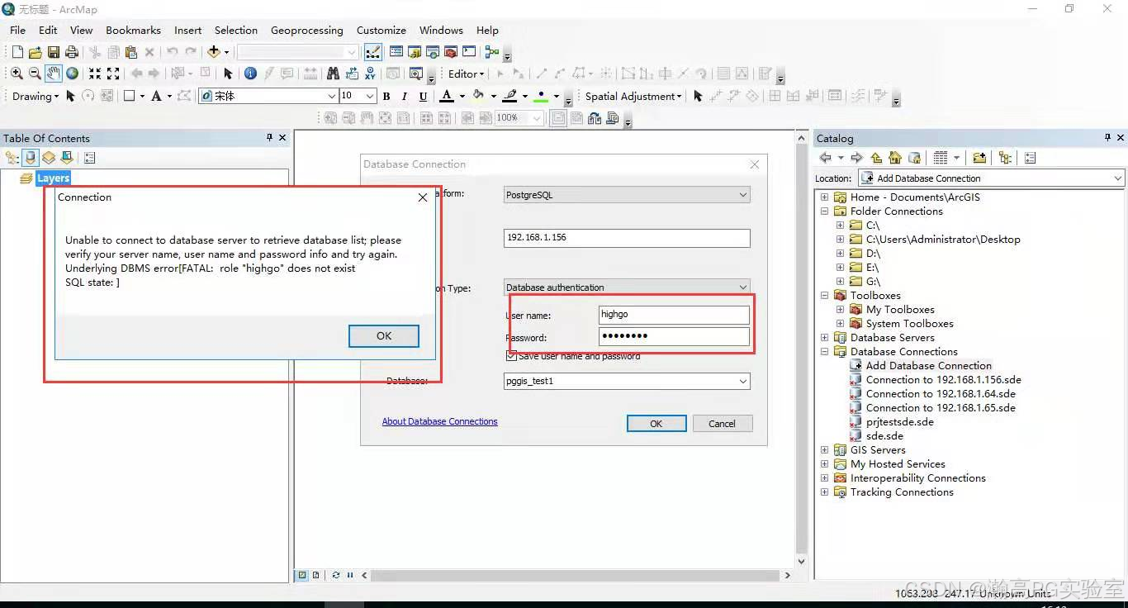Switch TOC to List By Selection

(67, 158)
